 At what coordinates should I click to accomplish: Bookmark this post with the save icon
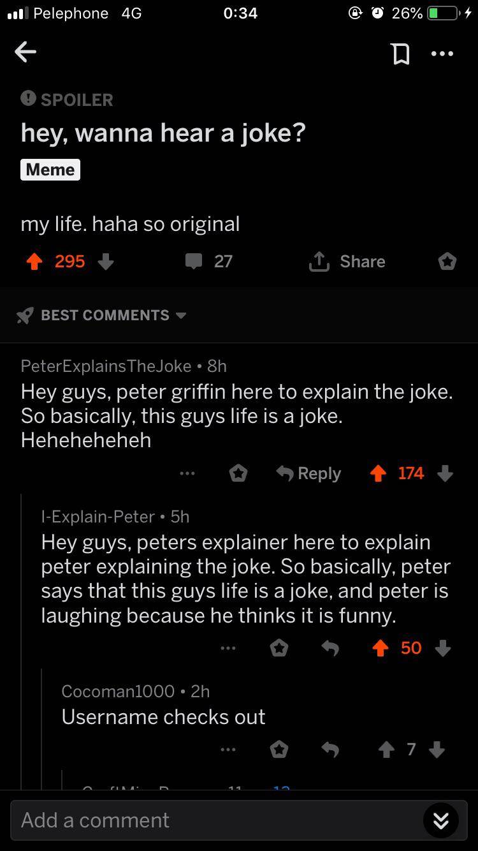[x=400, y=54]
